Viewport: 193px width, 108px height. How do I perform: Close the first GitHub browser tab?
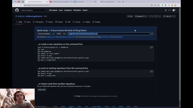pos(47,2)
